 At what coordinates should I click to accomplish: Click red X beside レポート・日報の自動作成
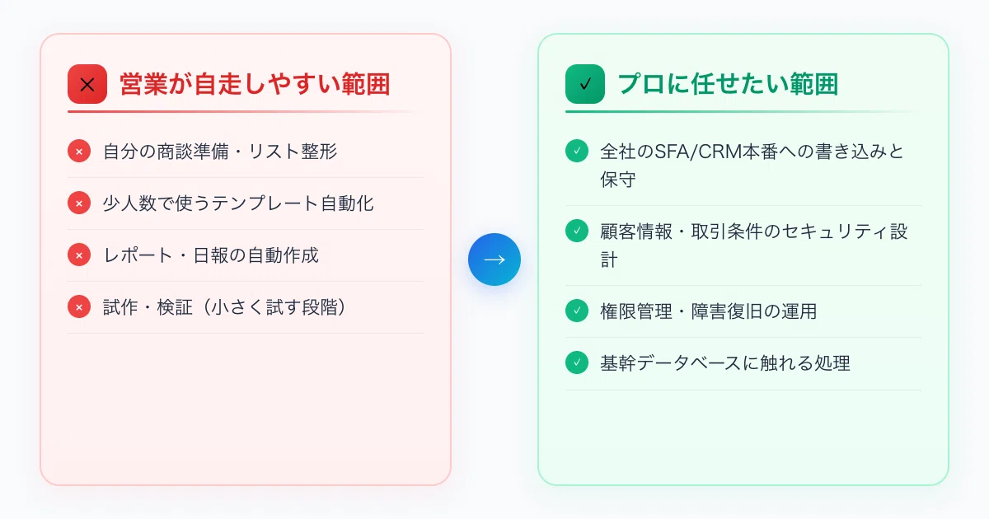79,255
